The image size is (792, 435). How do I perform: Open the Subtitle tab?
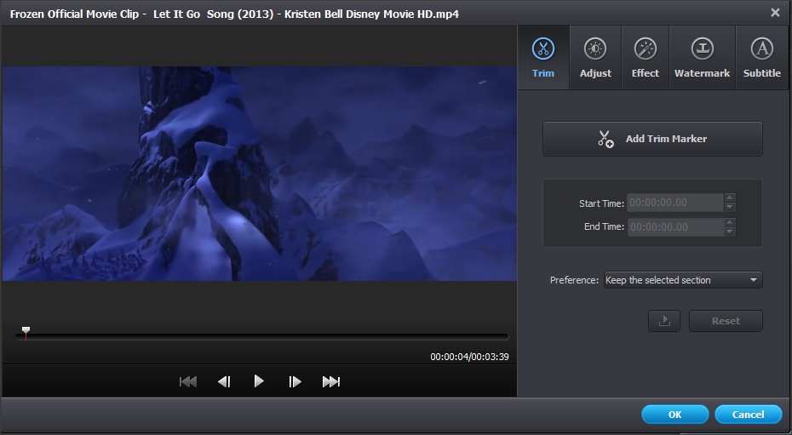pyautogui.click(x=761, y=58)
